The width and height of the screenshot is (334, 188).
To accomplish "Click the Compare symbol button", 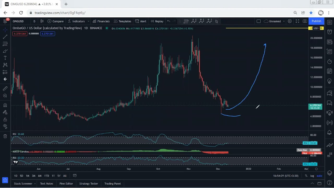I will coord(55,21).
